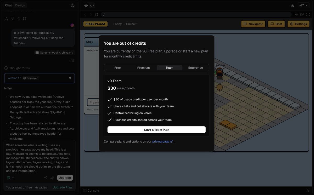The image size is (314, 195).
Task: Open the Navigator panel
Action: pyautogui.click(x=253, y=24)
